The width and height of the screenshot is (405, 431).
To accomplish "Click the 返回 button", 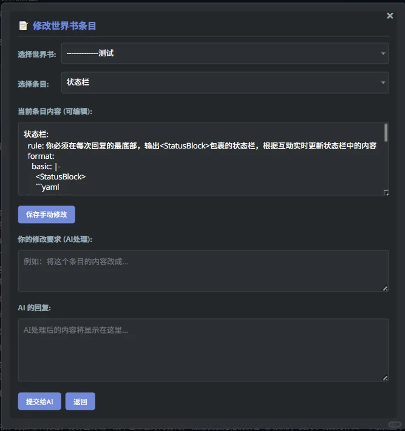I will click(80, 401).
